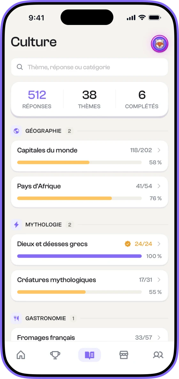Expand Créatures mythologiques chevron
The height and width of the screenshot is (379, 179).
coord(159,280)
